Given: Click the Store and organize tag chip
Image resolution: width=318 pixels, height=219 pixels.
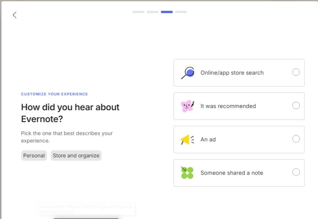Looking at the screenshot, I should (76, 156).
